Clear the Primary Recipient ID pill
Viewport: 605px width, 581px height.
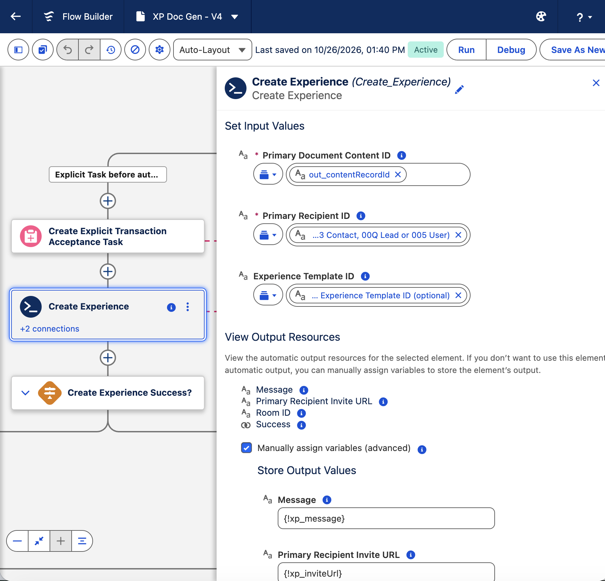[x=458, y=235]
